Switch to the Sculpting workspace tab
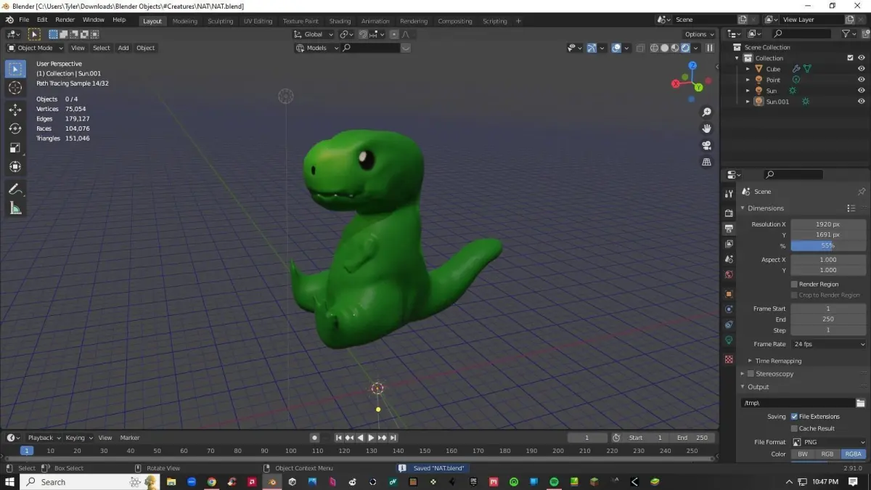This screenshot has height=490, width=871. tap(221, 21)
